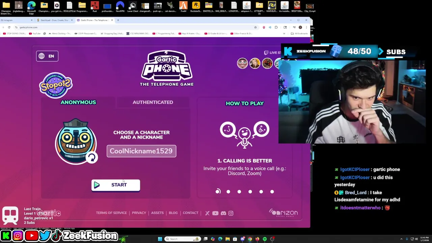Open the Gartic Instagram footer icon
The width and height of the screenshot is (432, 243).
pos(231,213)
